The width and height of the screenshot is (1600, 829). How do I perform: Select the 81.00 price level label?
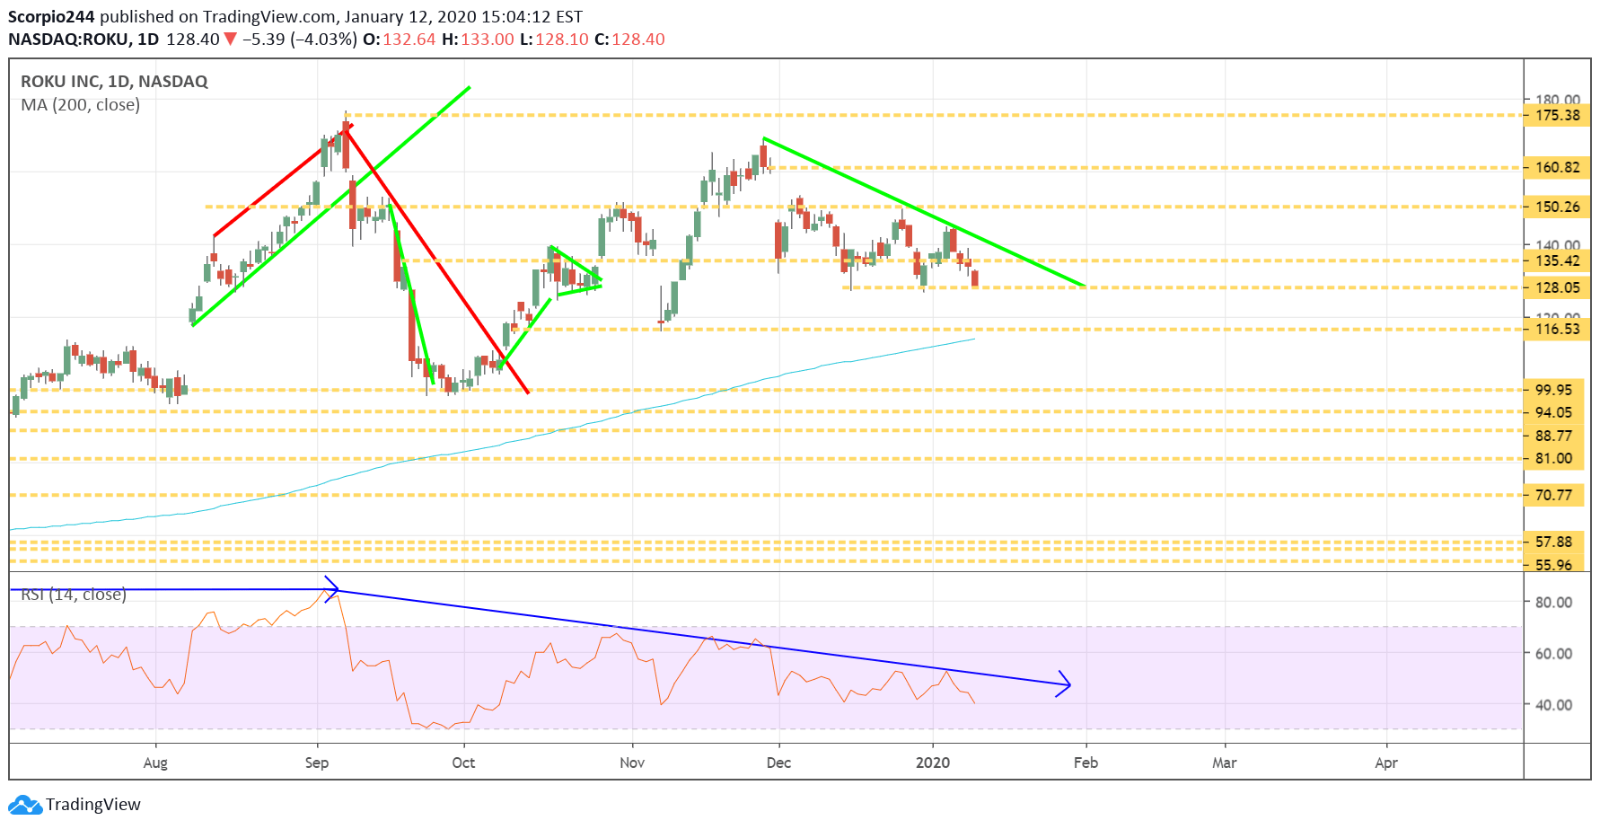tap(1553, 458)
